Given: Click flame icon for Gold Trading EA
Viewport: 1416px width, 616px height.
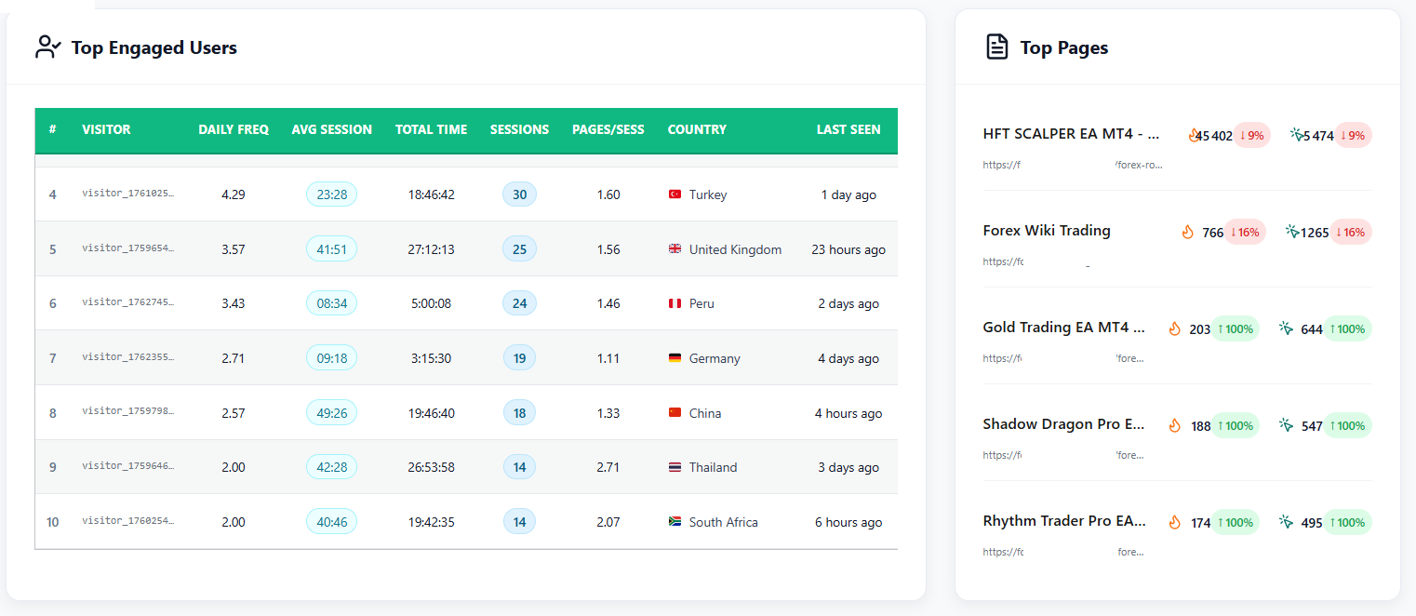Looking at the screenshot, I should click(1174, 328).
